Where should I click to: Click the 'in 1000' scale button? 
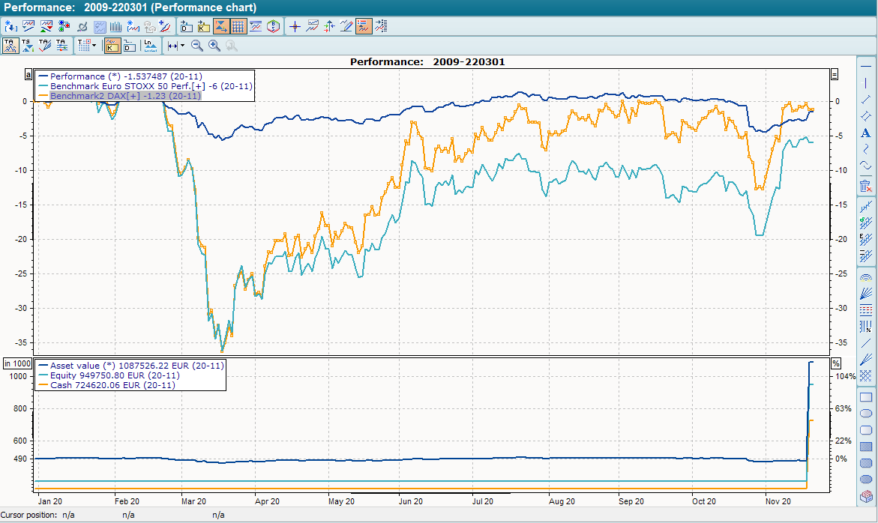point(16,363)
